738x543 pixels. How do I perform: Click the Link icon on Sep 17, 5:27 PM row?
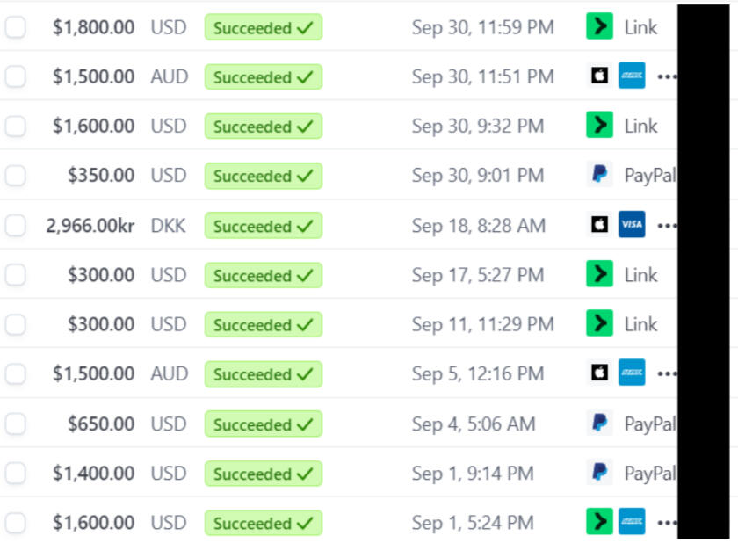click(599, 275)
